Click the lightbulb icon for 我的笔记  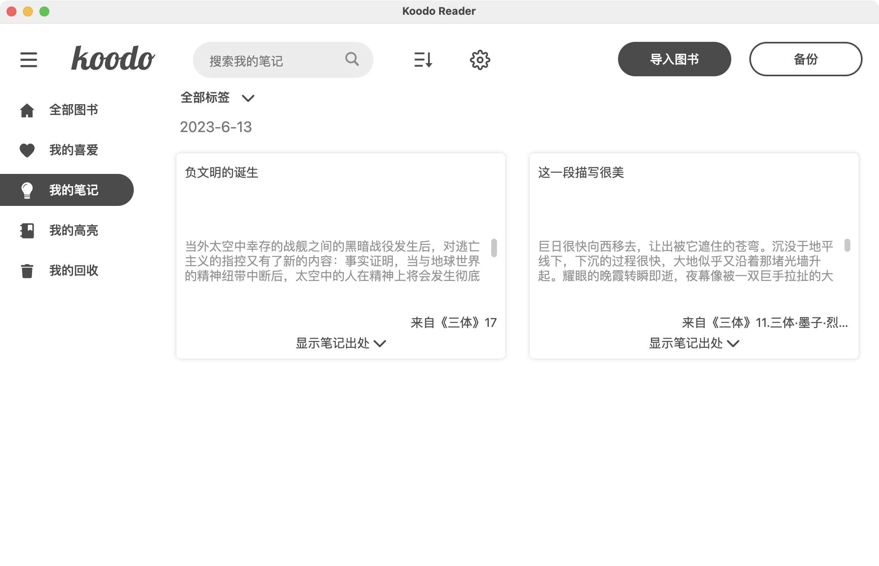(x=27, y=190)
